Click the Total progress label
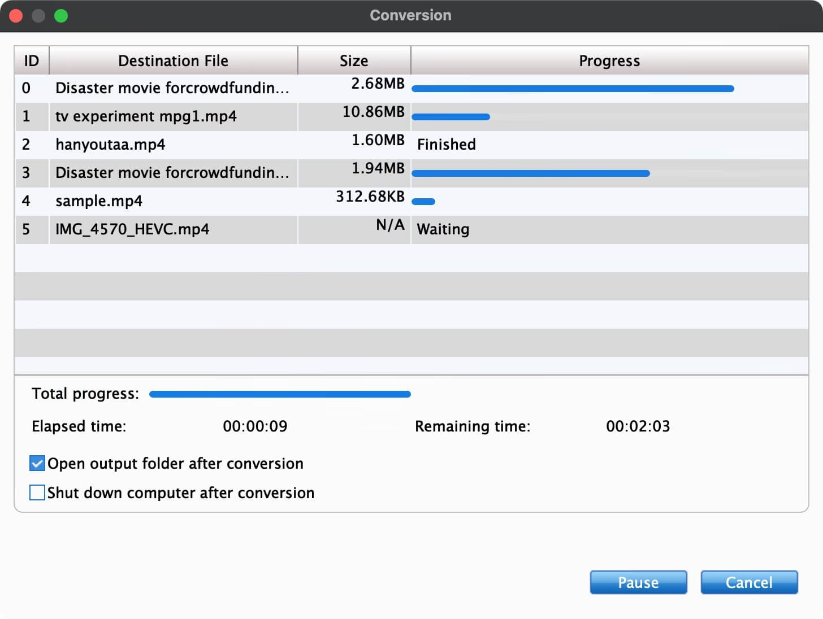This screenshot has width=823, height=619. [85, 394]
